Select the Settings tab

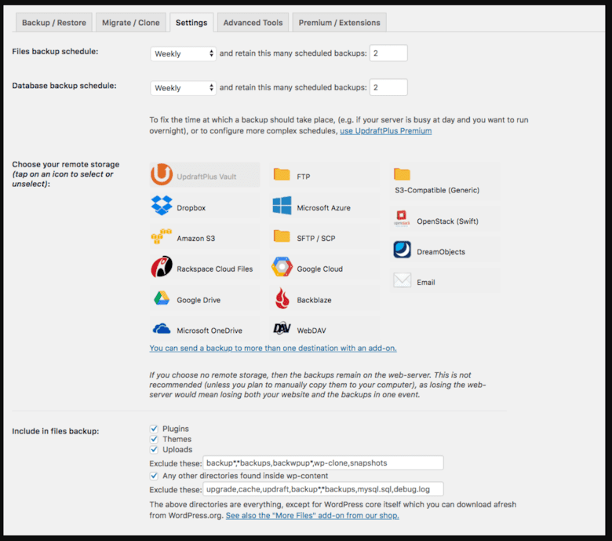click(x=191, y=23)
